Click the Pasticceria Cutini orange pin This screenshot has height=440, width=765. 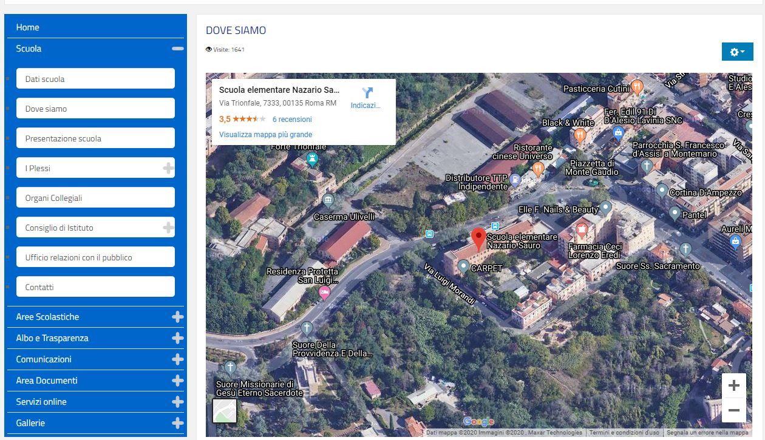point(637,87)
